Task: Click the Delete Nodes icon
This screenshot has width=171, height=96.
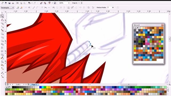Action: pyautogui.click(x=21, y=7)
